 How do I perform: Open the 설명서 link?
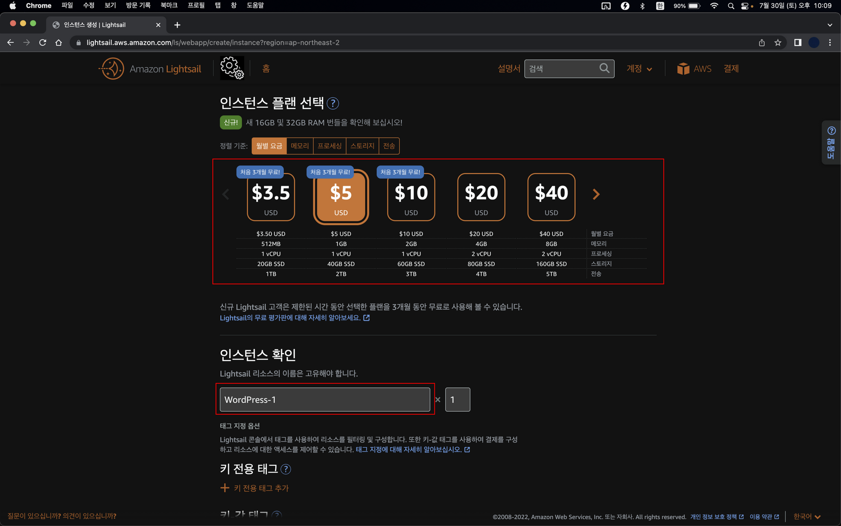(x=509, y=69)
